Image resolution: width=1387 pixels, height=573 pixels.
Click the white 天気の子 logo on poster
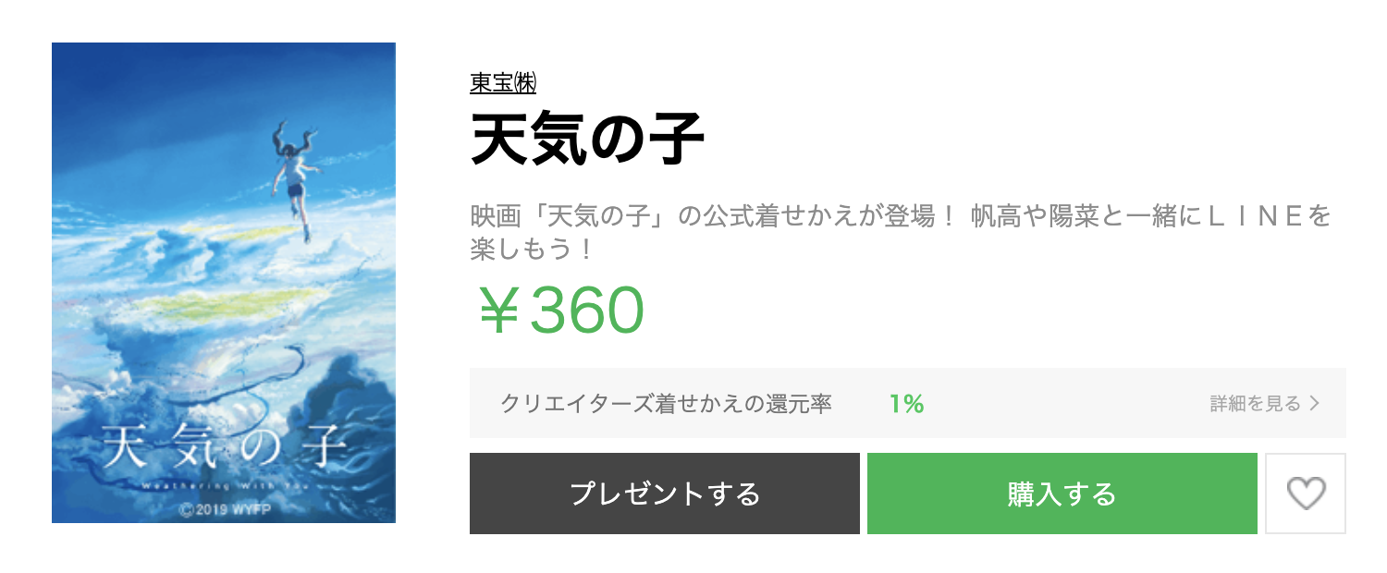click(x=224, y=447)
